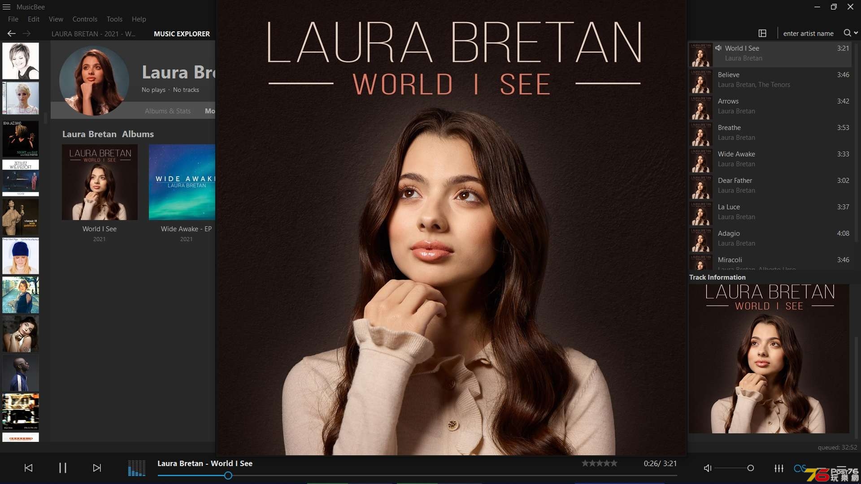Seek using the playback progress handle
861x484 pixels.
pyautogui.click(x=228, y=475)
